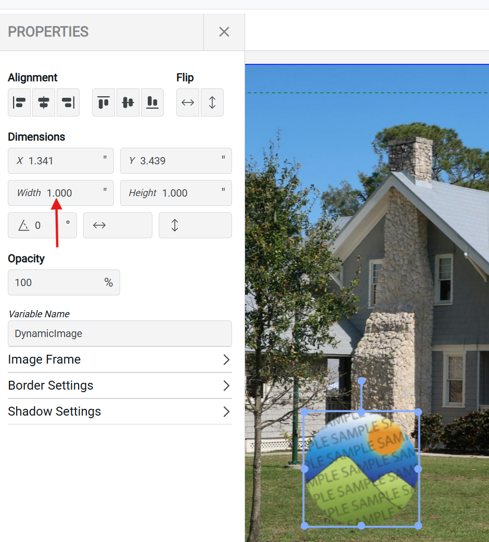489x542 pixels.
Task: Align object to the top edge
Action: (104, 102)
